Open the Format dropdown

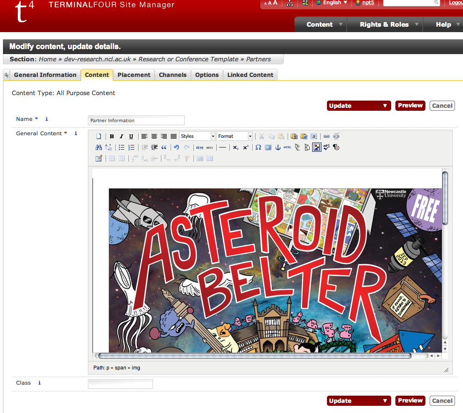click(234, 136)
